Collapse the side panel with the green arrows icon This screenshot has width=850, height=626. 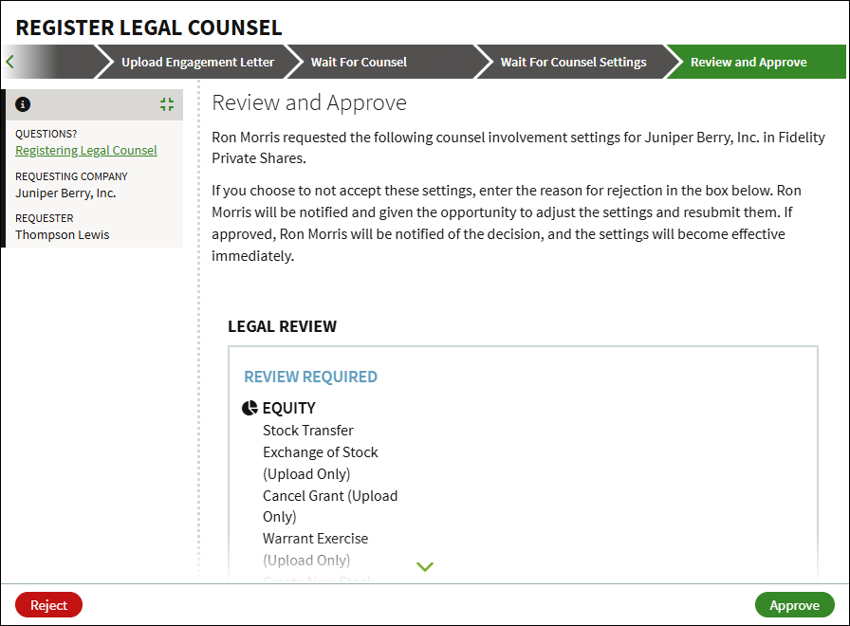(x=167, y=104)
